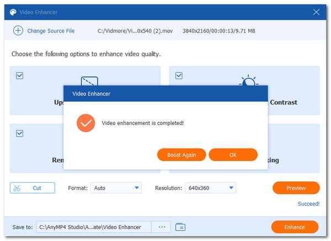Screen dimensions: 331x241
Task: Click the upscale resolution icon in first option card
Action: point(89,81)
